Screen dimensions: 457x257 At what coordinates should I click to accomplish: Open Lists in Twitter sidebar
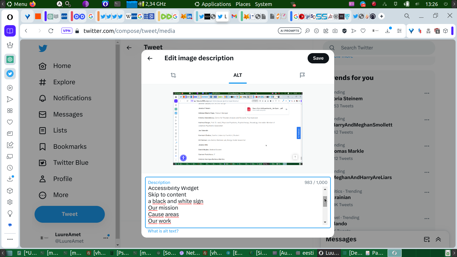(53, 130)
